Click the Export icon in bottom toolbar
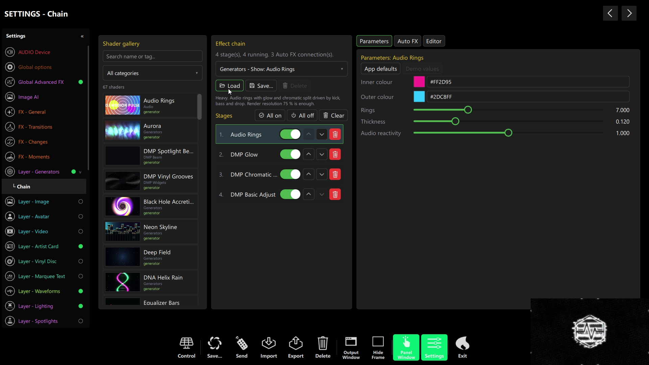Viewport: 649px width, 365px height. pyautogui.click(x=295, y=343)
